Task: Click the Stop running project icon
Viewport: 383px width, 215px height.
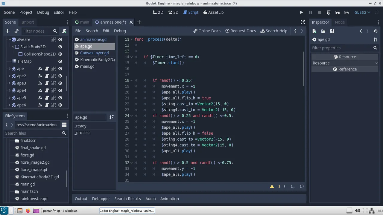Action: pos(320,13)
